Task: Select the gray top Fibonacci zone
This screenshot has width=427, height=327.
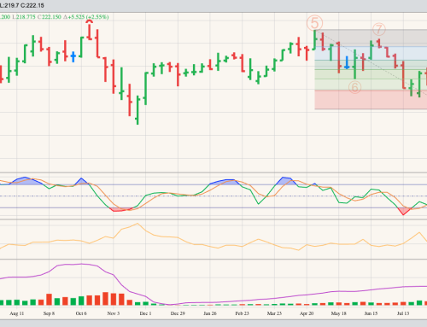Action: [371, 38]
